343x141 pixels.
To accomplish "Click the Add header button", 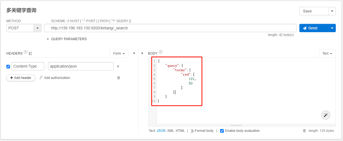I will point(21,78).
